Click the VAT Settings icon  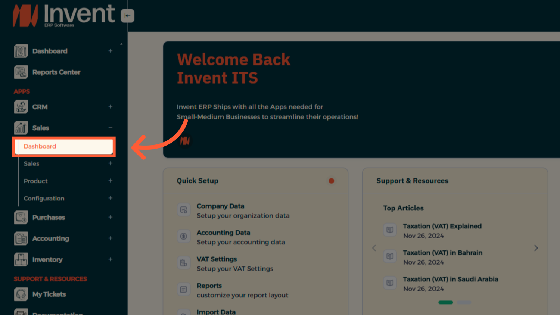click(x=184, y=263)
